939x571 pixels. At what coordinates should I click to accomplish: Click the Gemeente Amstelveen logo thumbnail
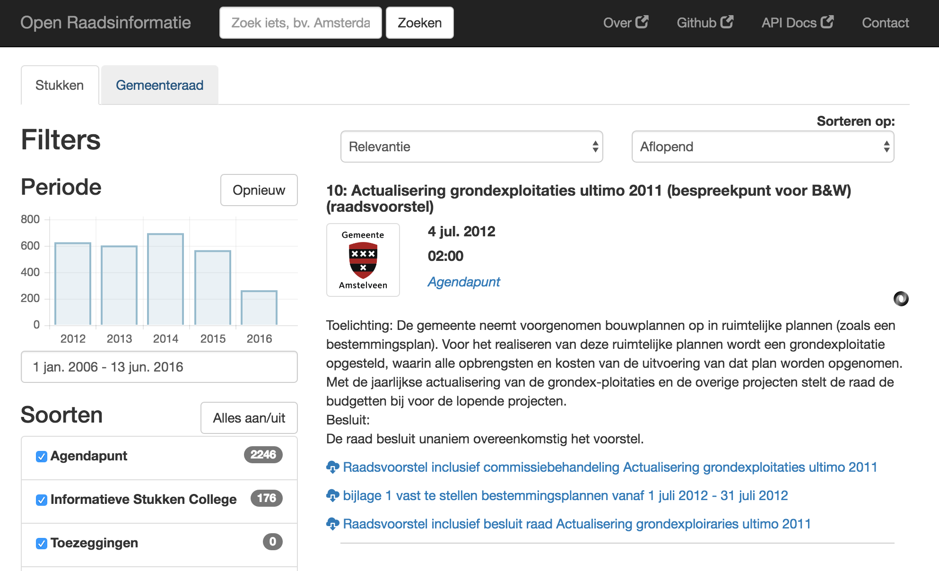coord(363,260)
